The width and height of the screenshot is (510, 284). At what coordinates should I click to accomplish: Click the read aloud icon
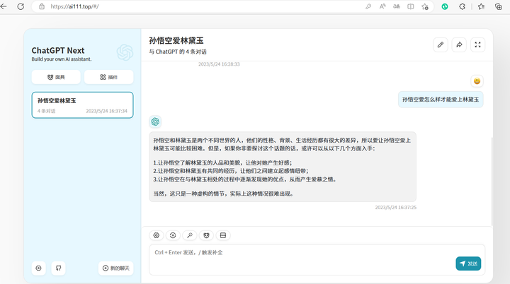pyautogui.click(x=382, y=6)
